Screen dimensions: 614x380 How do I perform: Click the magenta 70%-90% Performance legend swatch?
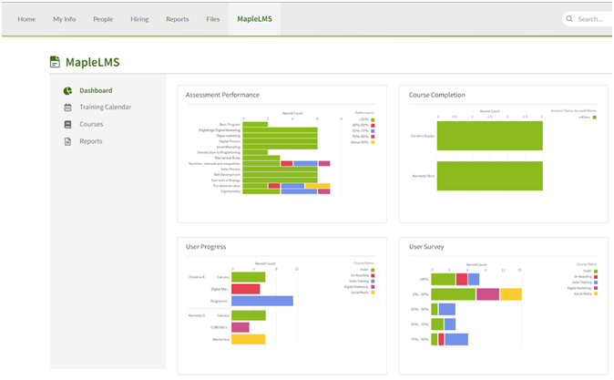point(373,137)
